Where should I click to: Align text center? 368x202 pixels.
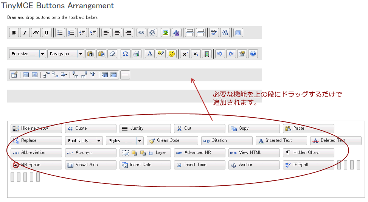coord(117,33)
